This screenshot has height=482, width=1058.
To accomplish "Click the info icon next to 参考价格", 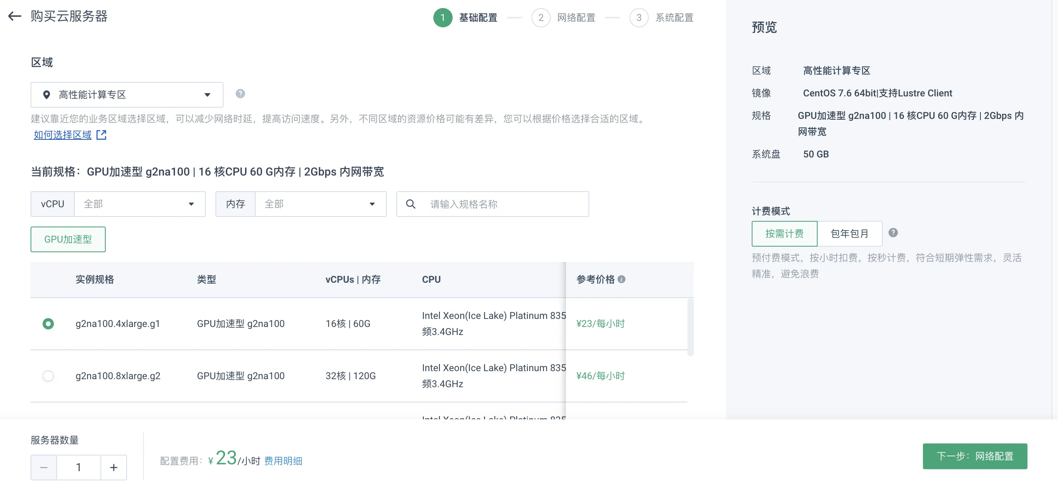I will click(x=621, y=279).
